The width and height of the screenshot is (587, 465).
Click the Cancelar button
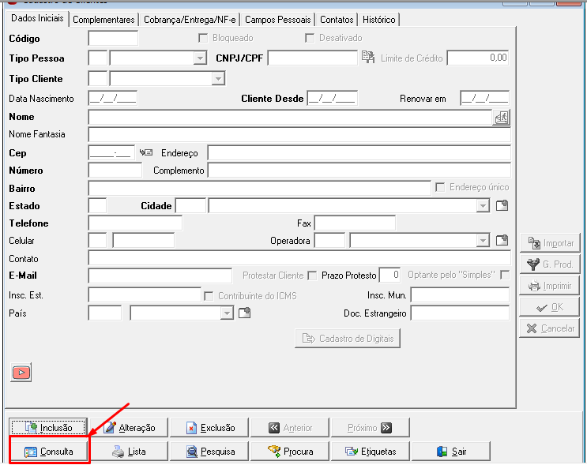point(550,328)
